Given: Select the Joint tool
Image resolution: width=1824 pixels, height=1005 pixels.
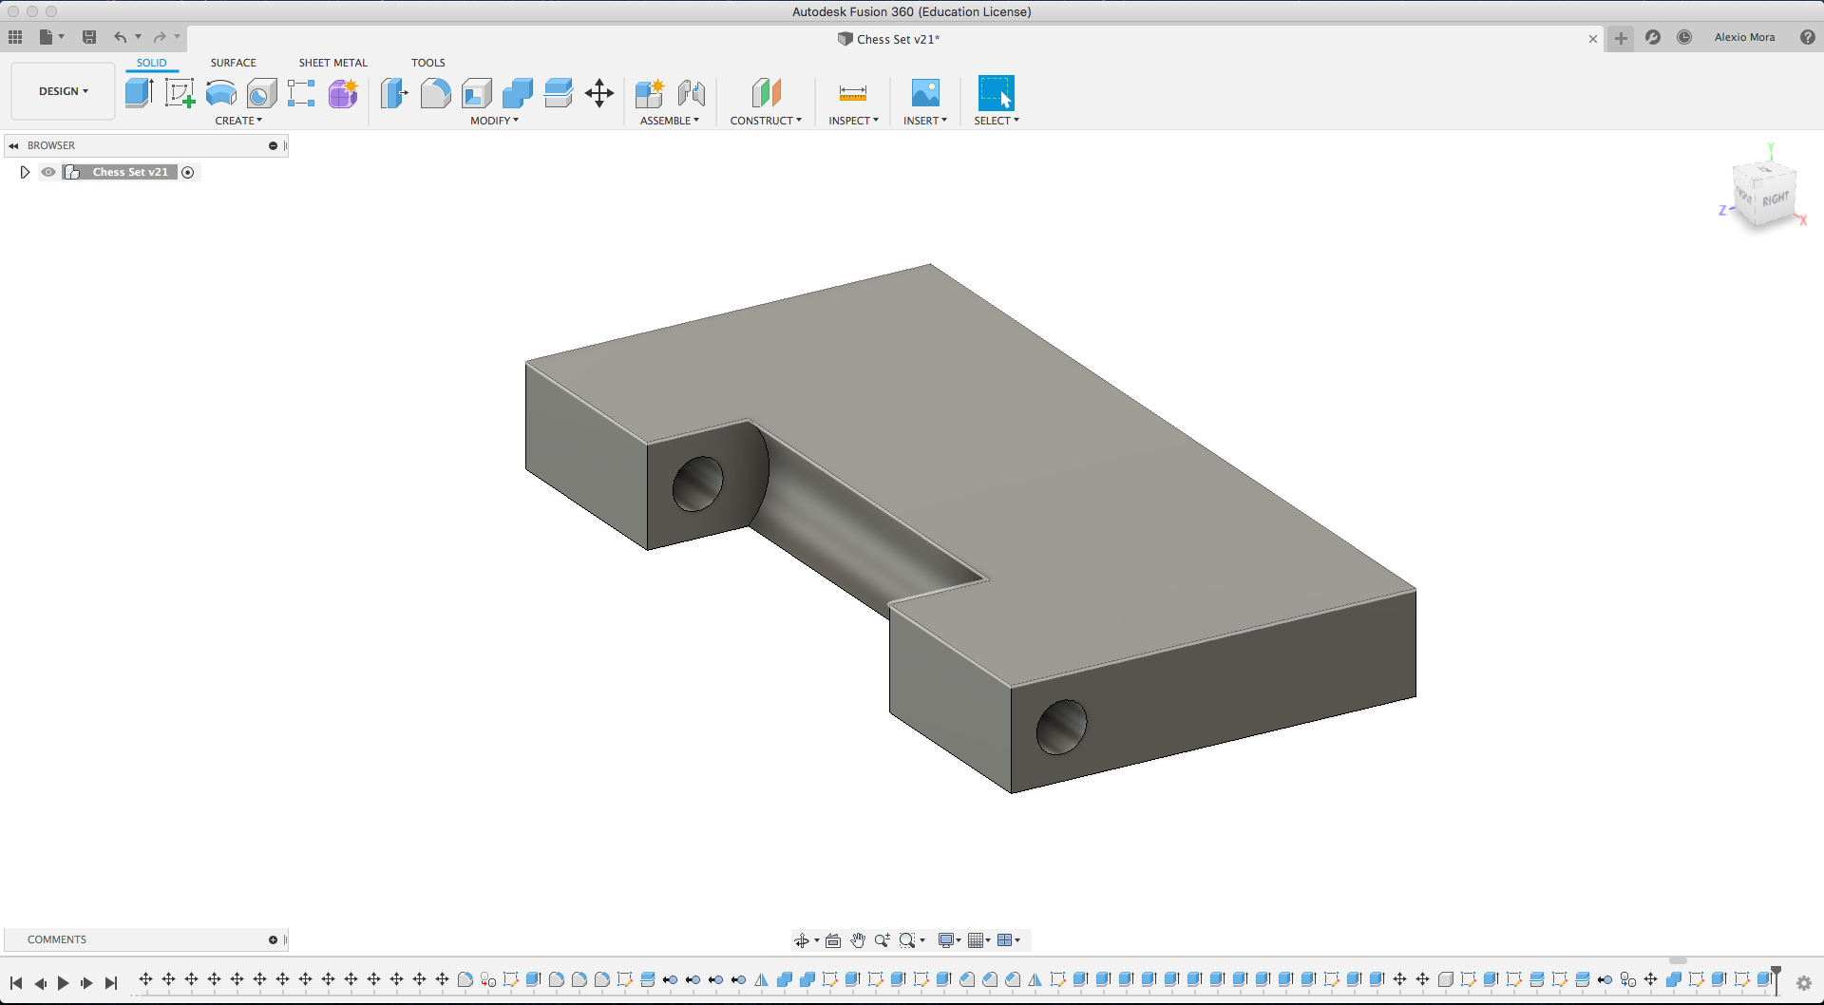Looking at the screenshot, I should (692, 93).
